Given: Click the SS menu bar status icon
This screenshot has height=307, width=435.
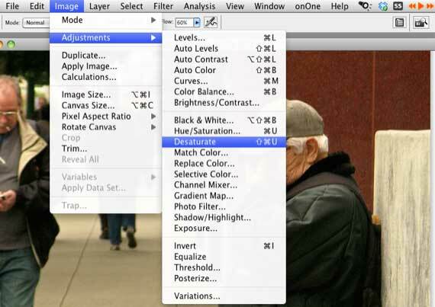Looking at the screenshot, I should click(x=398, y=6).
